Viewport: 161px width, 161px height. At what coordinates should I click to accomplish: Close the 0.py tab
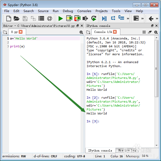[x=21, y=32]
